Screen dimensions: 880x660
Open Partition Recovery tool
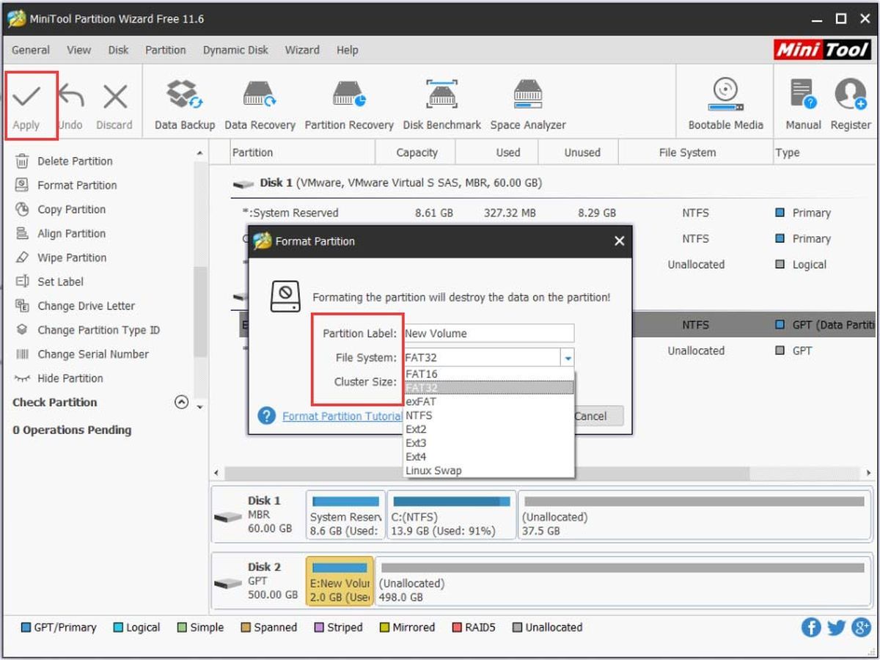click(x=349, y=96)
